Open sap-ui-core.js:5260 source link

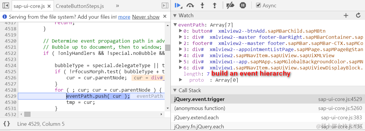340,108
